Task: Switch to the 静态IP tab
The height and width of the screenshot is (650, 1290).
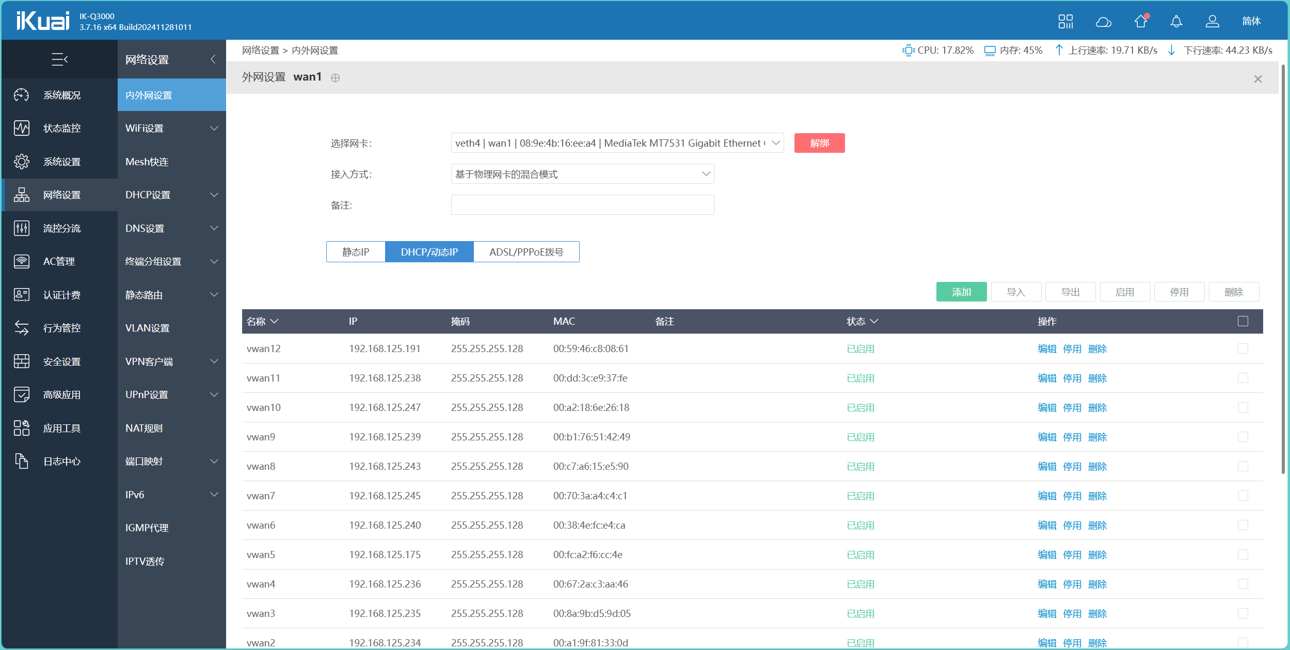Action: click(356, 252)
